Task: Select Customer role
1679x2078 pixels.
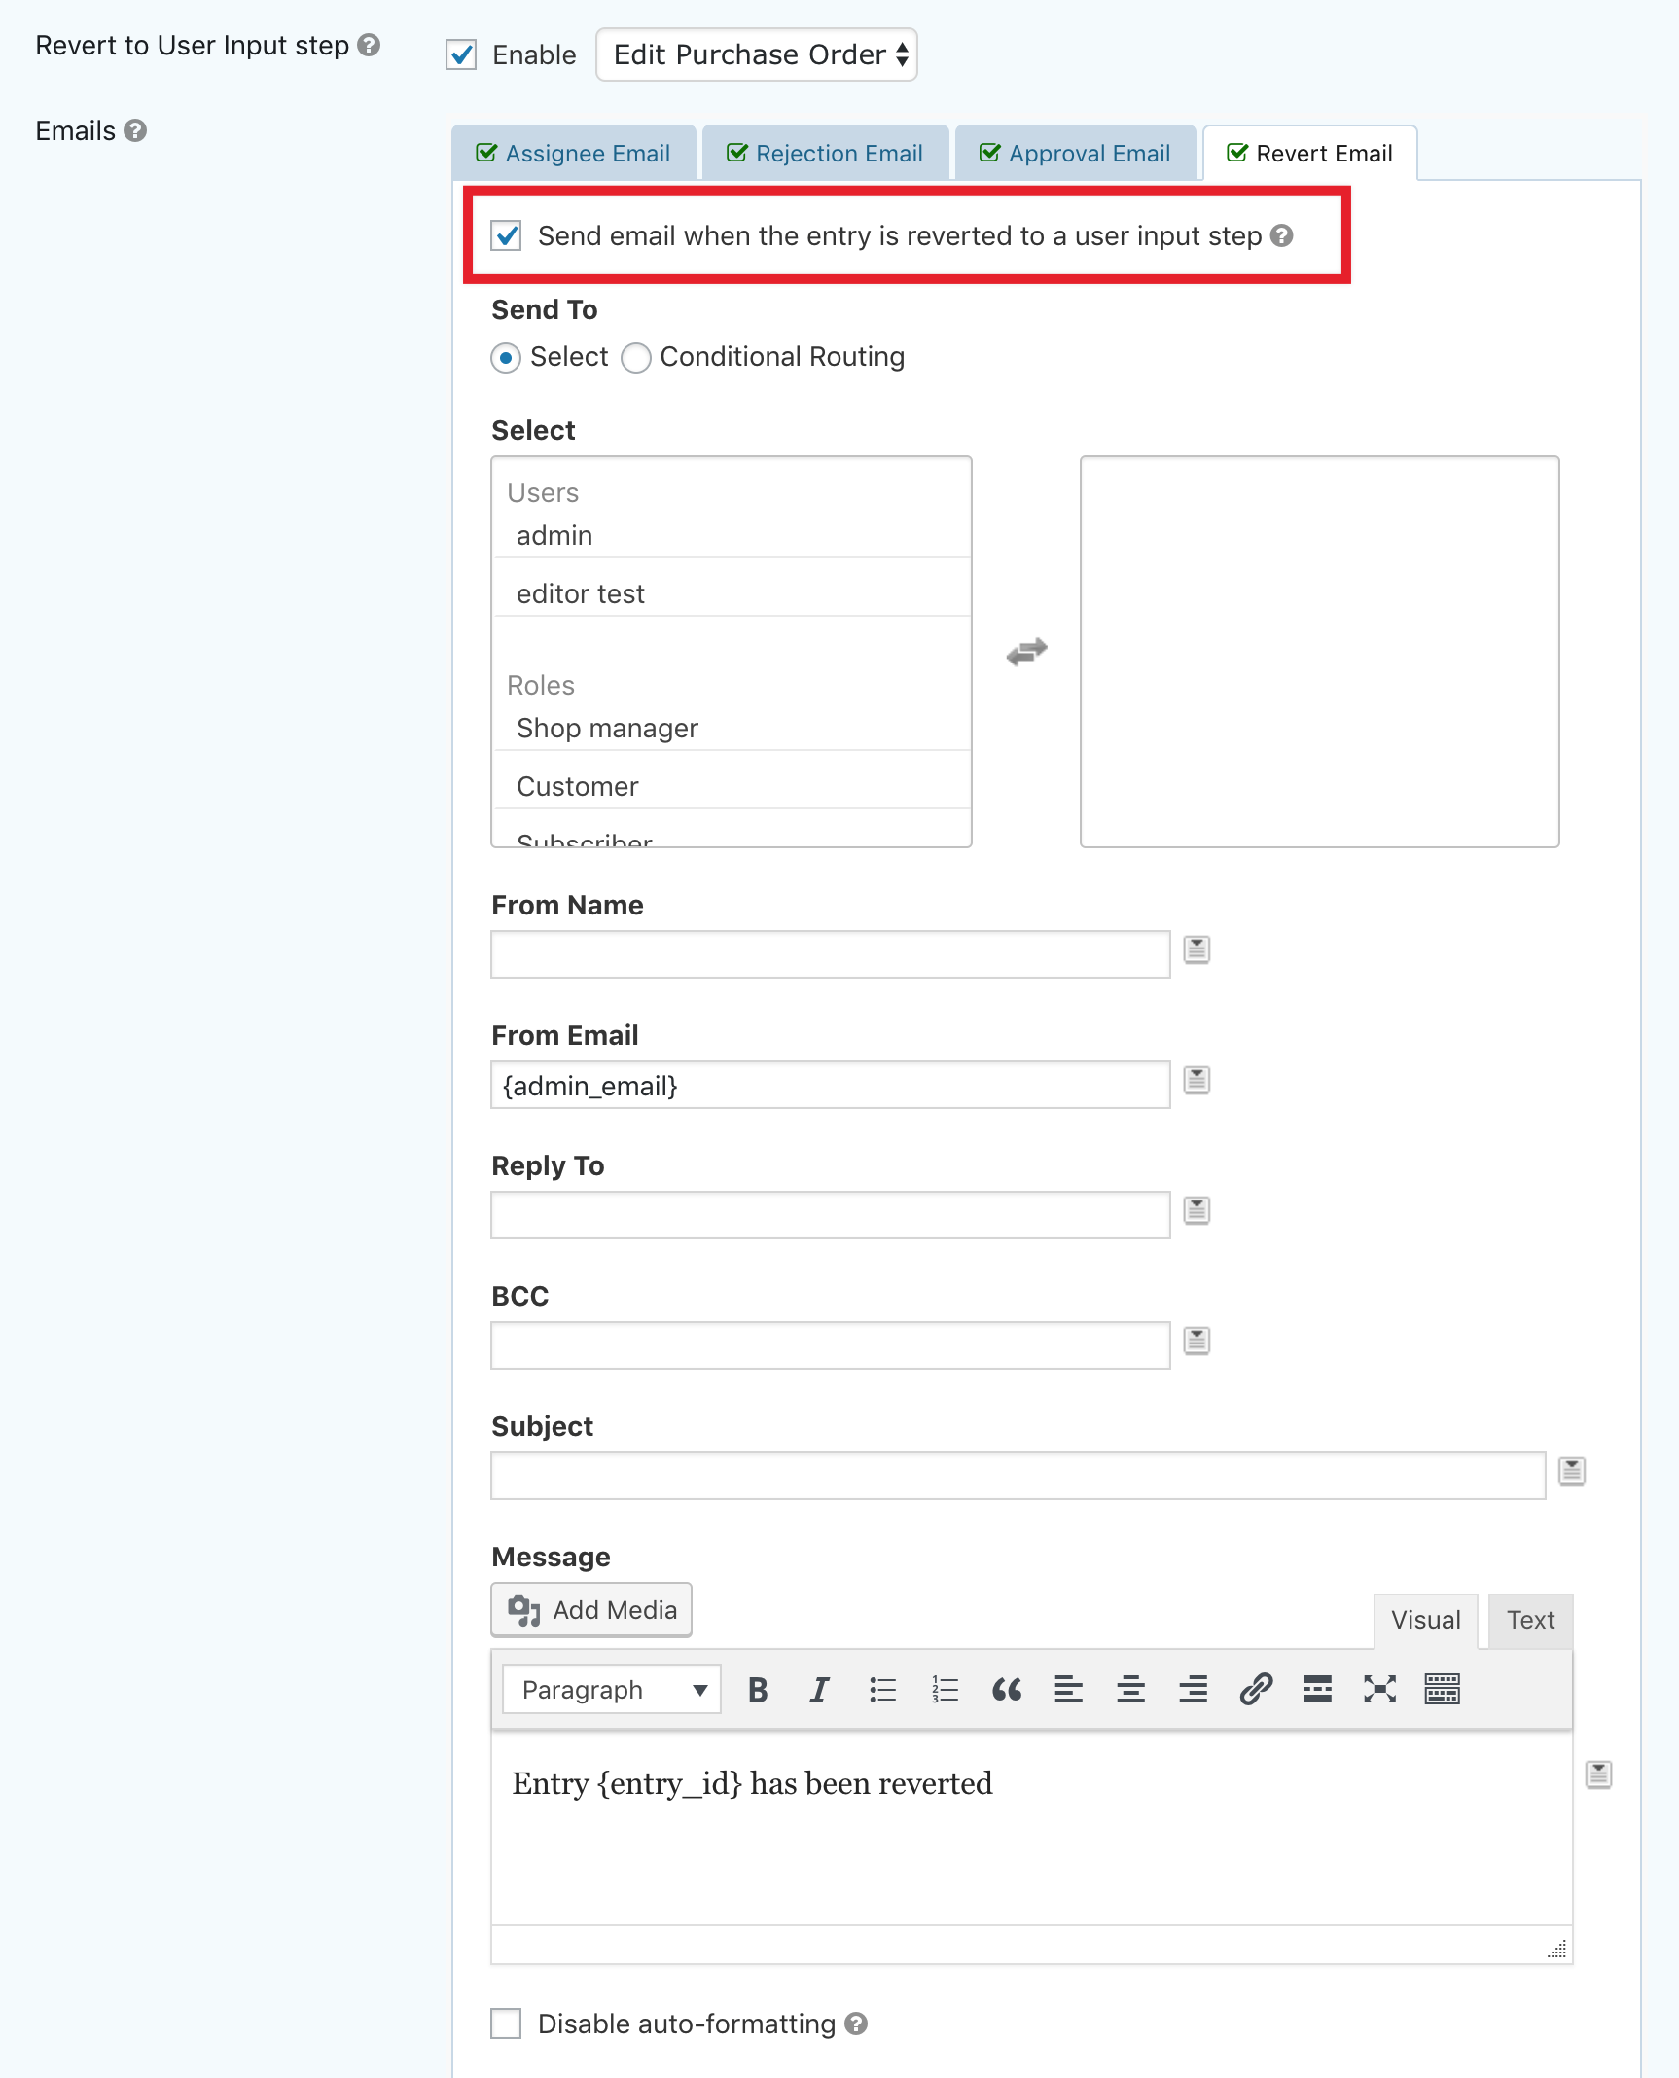Action: click(732, 786)
